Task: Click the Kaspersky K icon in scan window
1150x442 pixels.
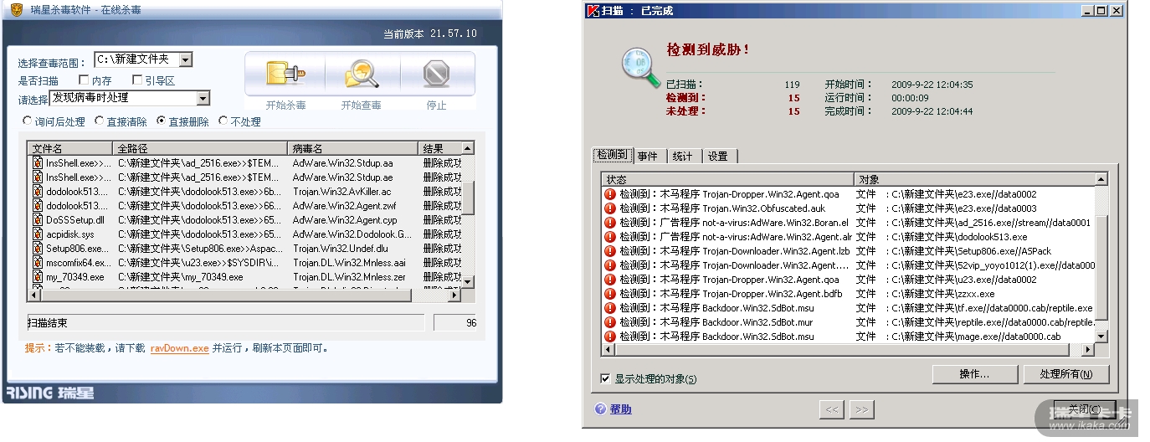Action: (593, 11)
